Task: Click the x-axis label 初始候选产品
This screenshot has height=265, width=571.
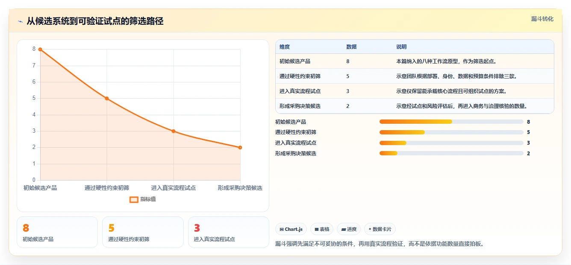Action: point(40,188)
